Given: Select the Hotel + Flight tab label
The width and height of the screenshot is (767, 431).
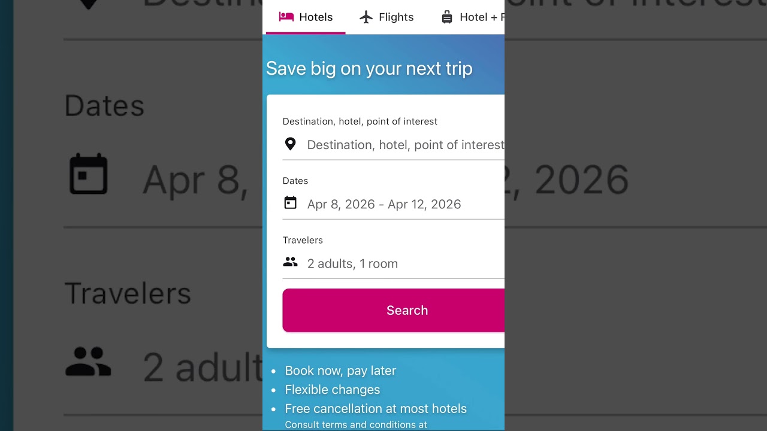Looking at the screenshot, I should (481, 17).
